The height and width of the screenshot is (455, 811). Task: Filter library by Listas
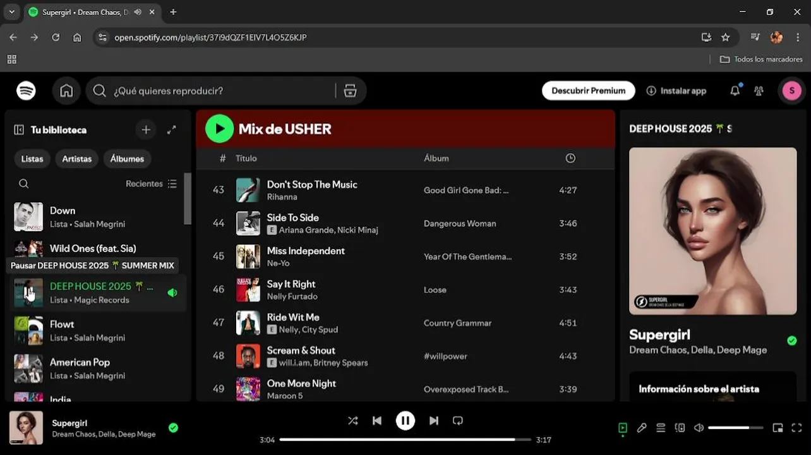pos(32,159)
